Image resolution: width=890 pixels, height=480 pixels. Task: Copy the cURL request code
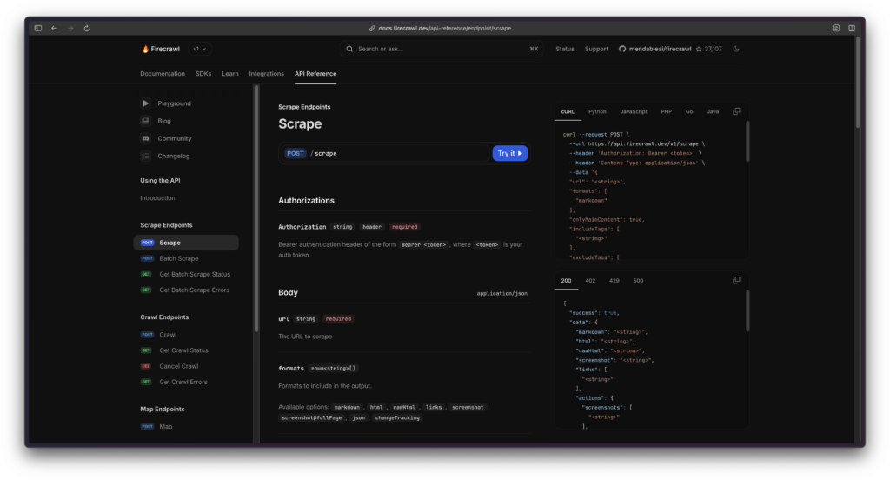(736, 111)
